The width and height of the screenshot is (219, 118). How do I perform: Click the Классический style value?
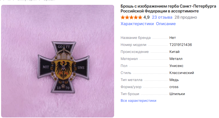click(182, 73)
